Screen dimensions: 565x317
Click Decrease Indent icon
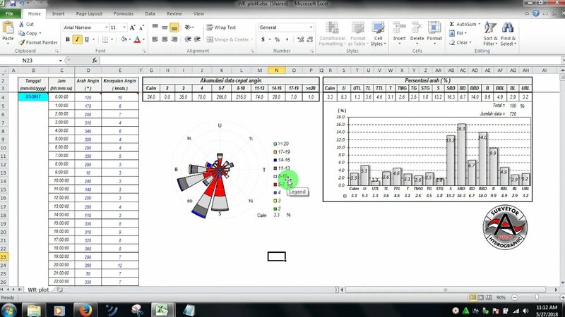pyautogui.click(x=188, y=39)
